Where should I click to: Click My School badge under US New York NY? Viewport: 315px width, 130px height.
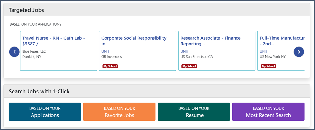[268, 66]
